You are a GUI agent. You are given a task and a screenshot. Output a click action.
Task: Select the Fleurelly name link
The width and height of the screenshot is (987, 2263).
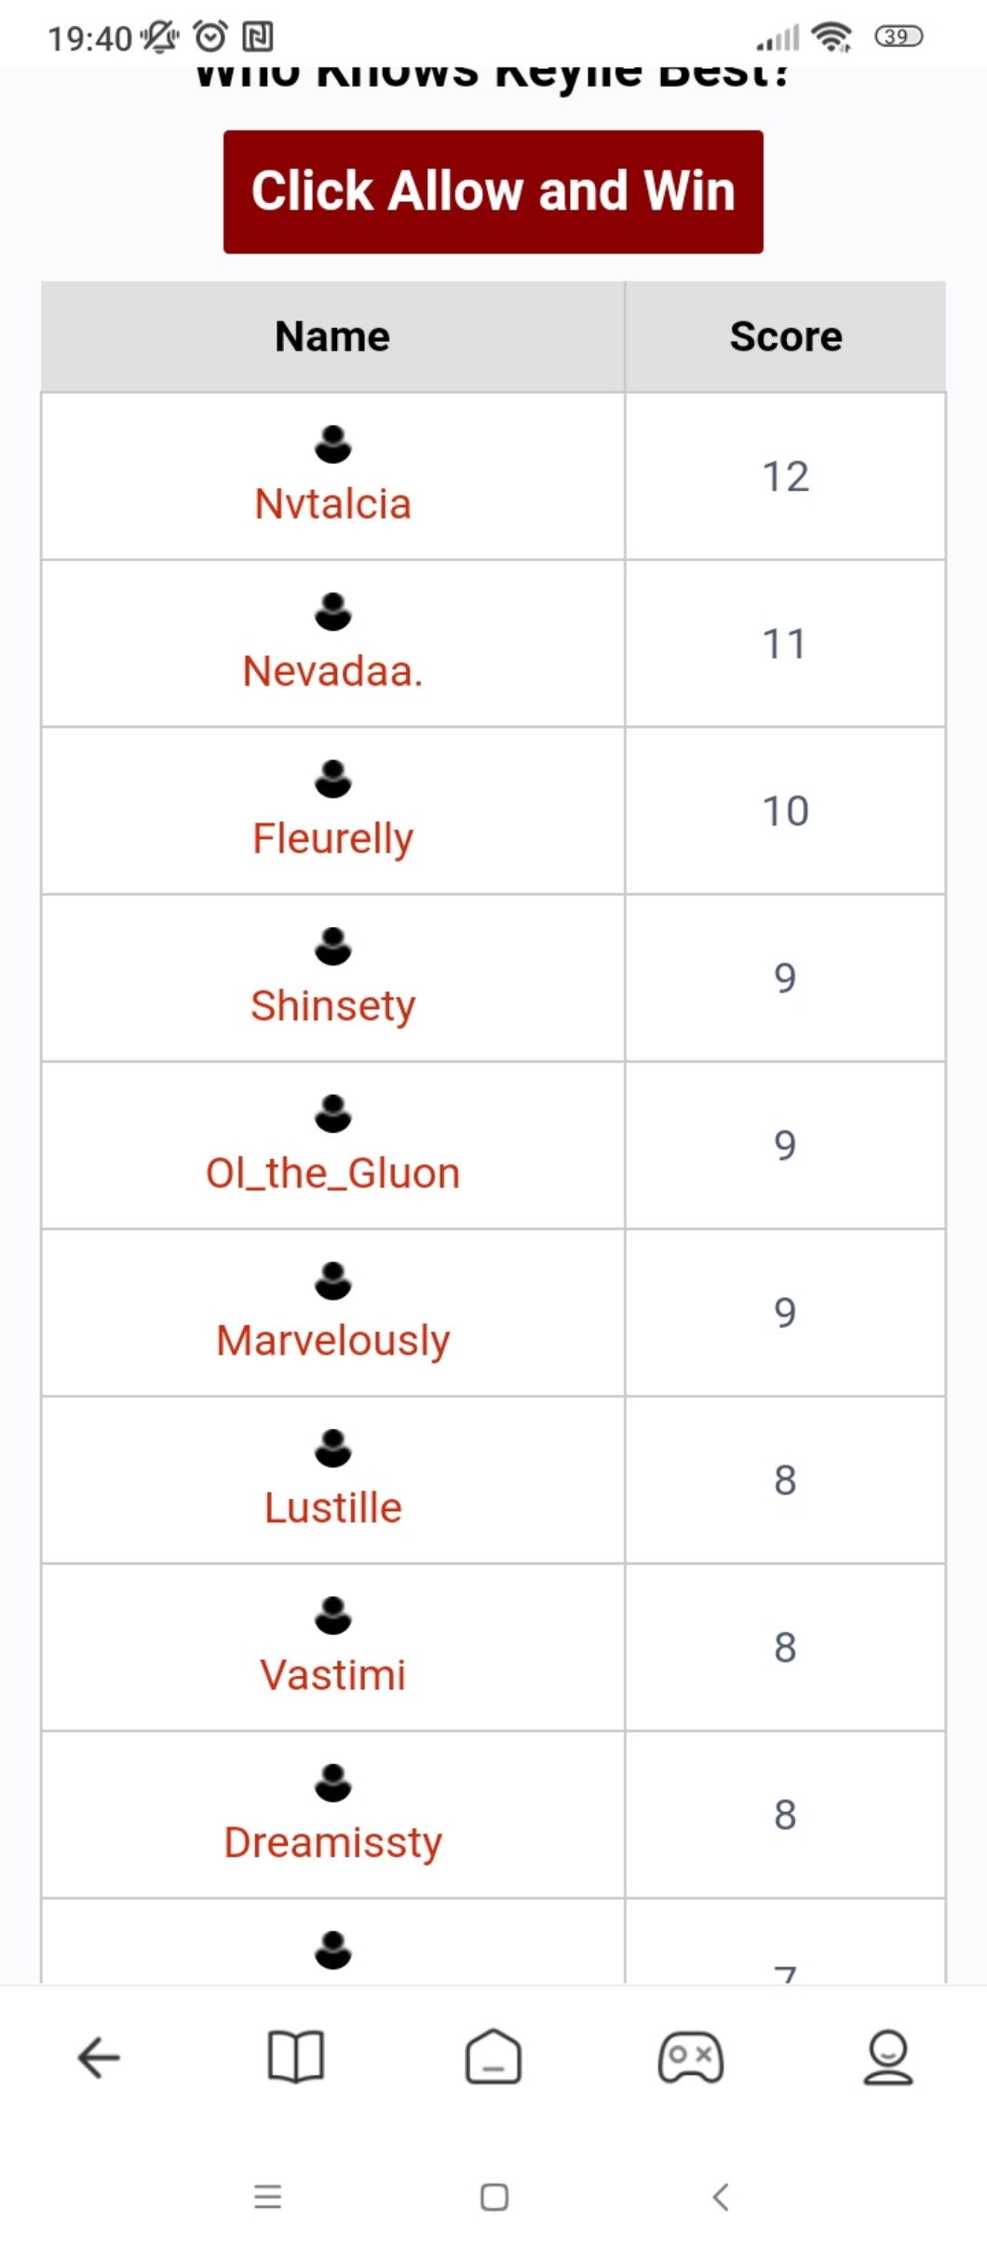point(332,838)
